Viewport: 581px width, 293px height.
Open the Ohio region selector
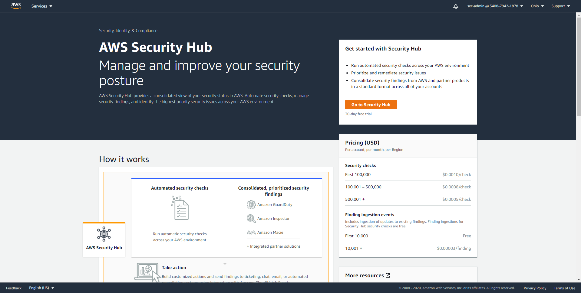[x=537, y=6]
